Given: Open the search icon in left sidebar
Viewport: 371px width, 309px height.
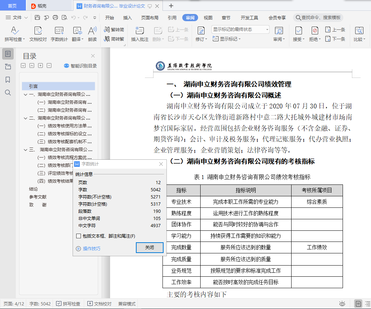Looking at the screenshot, I should (8, 93).
